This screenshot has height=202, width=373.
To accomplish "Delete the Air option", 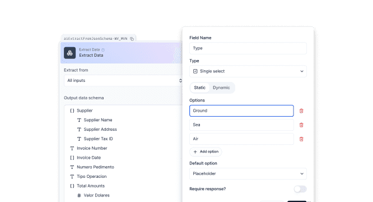I will coord(301,139).
